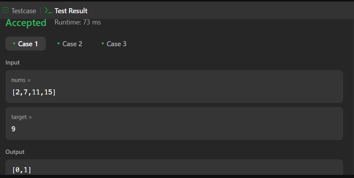Click the nums value [2,7,11,15]
Viewport: 354px width, 178px height.
34,92
